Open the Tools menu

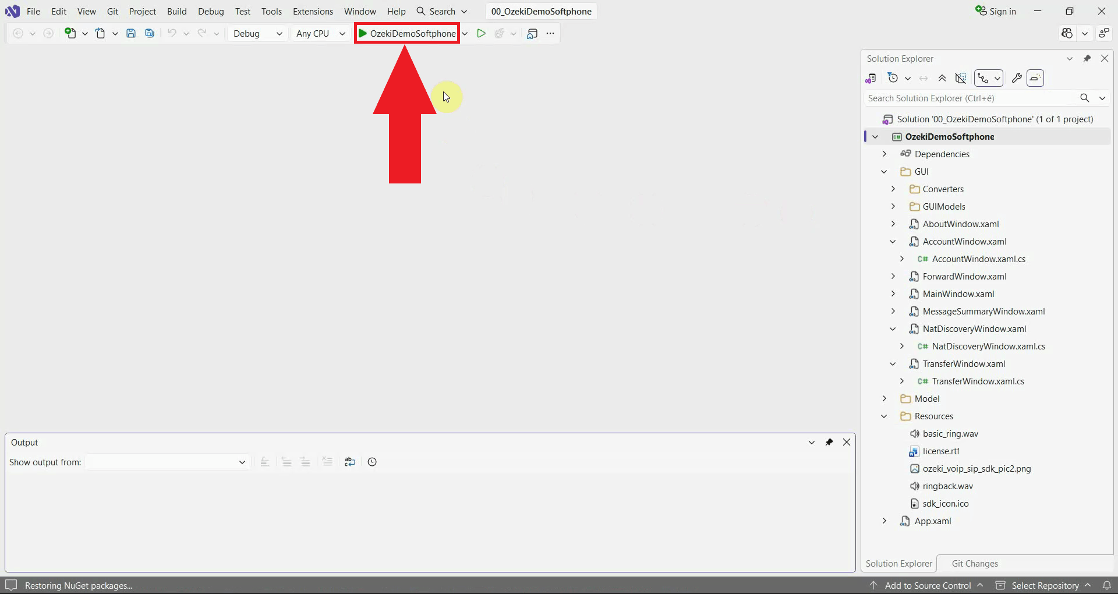click(271, 11)
